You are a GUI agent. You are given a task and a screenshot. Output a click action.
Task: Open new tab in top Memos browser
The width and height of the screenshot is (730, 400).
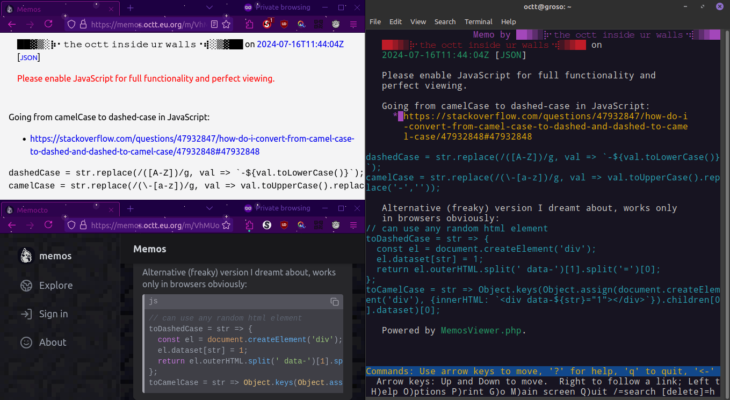pyautogui.click(x=130, y=8)
